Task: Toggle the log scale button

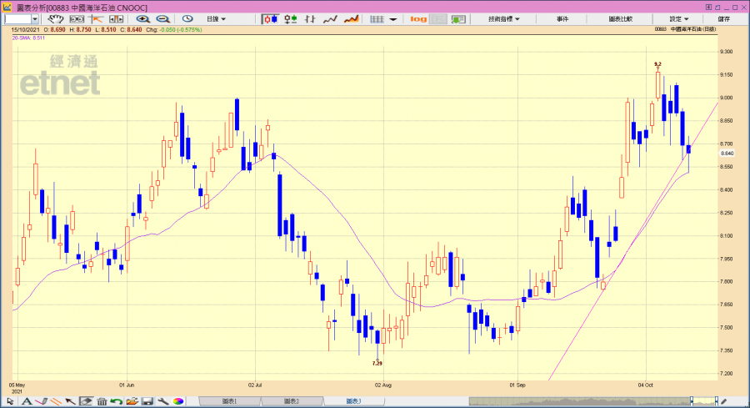Action: tap(418, 18)
